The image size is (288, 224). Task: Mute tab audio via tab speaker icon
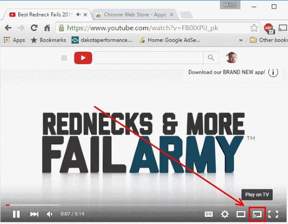click(78, 14)
